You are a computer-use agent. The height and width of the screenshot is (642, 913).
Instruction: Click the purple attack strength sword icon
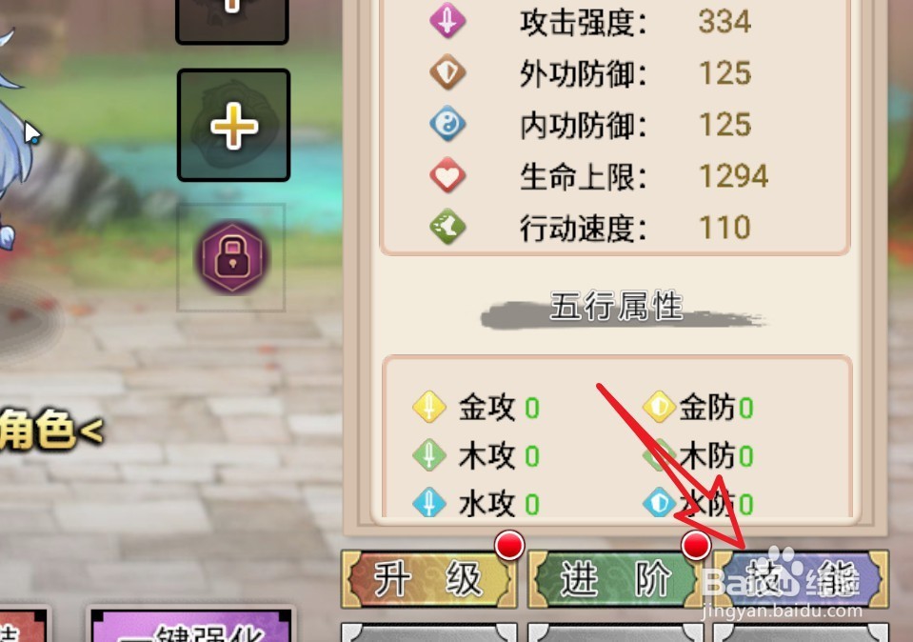point(447,21)
